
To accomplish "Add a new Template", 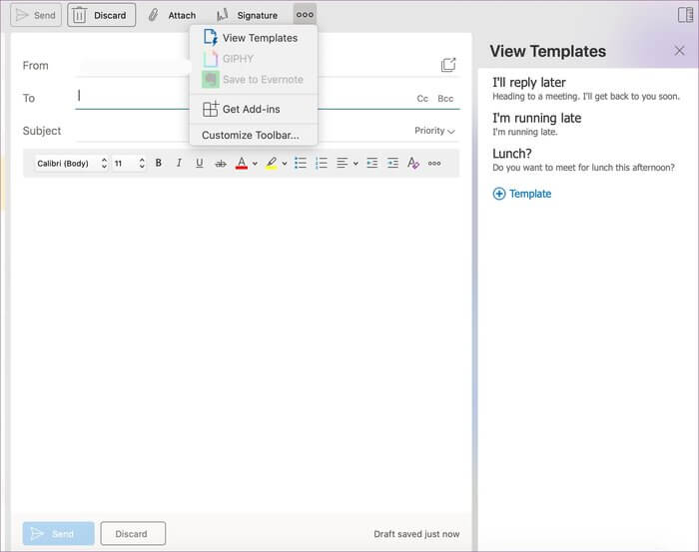I will (521, 194).
